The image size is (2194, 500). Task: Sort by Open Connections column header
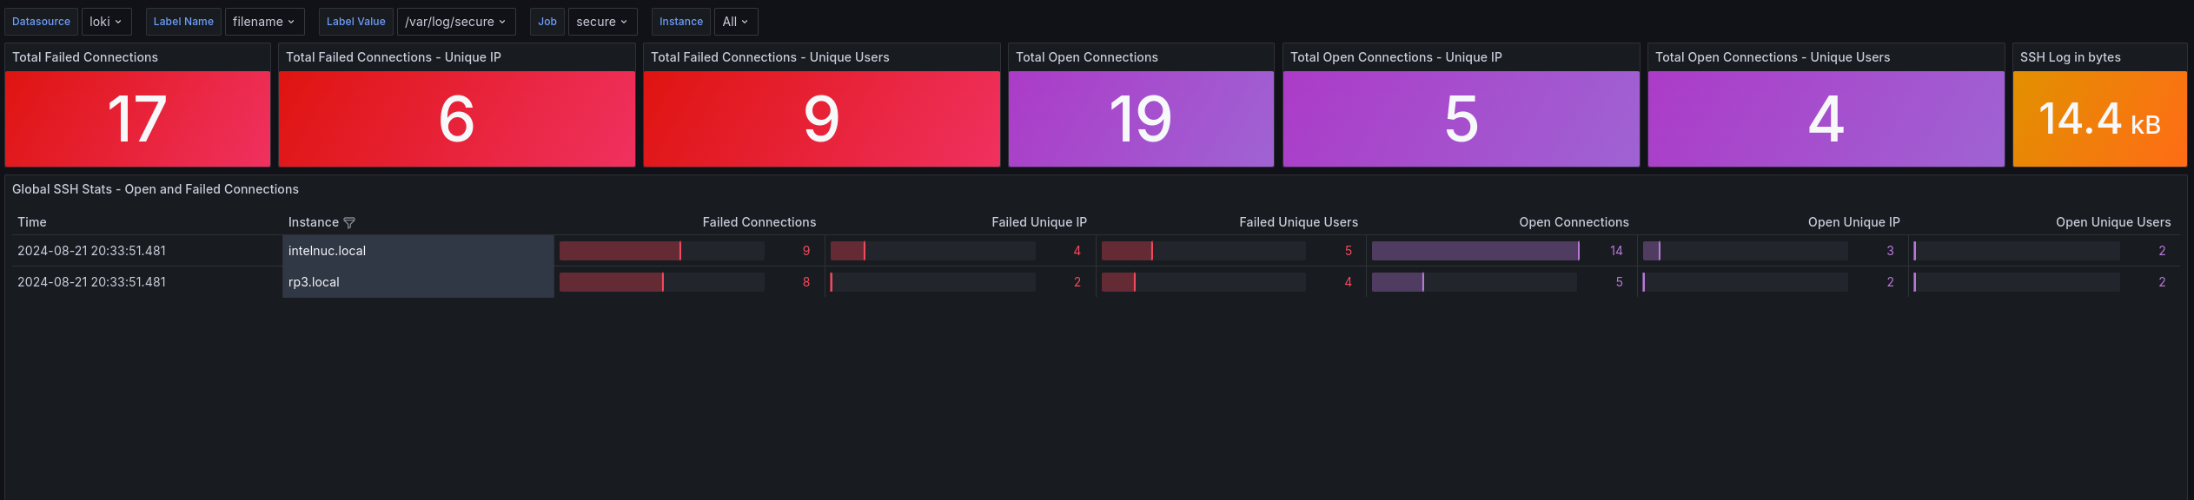pyautogui.click(x=1574, y=222)
